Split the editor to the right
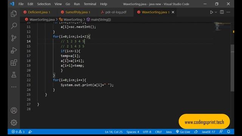 coord(222,12)
